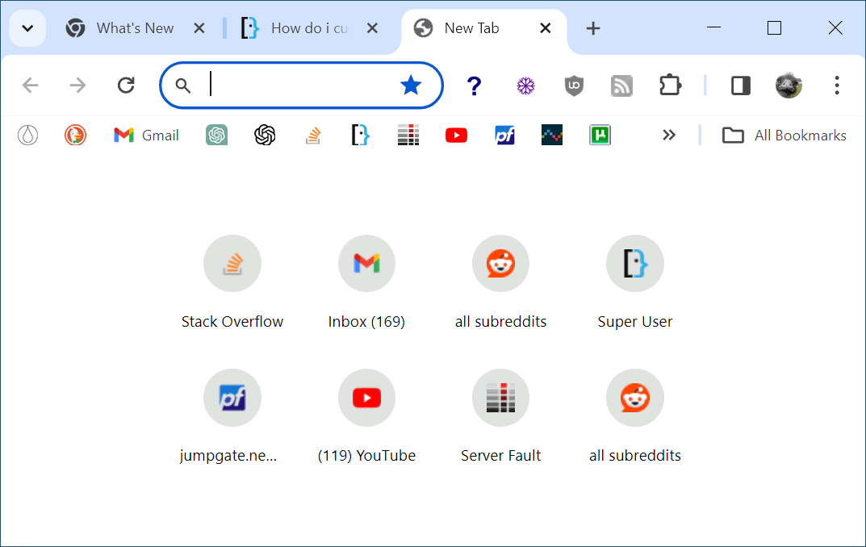Open the RSS feed extension
Image resolution: width=866 pixels, height=547 pixels.
pyautogui.click(x=622, y=86)
